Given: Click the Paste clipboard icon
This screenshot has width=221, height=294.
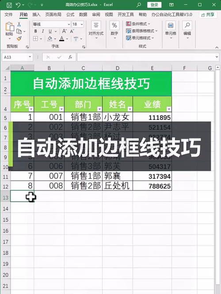Looking at the screenshot, I should pos(9,26).
